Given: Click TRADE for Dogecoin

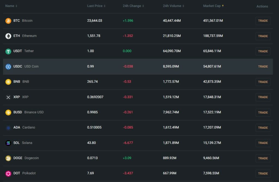Looking at the screenshot, I should click(263, 158).
